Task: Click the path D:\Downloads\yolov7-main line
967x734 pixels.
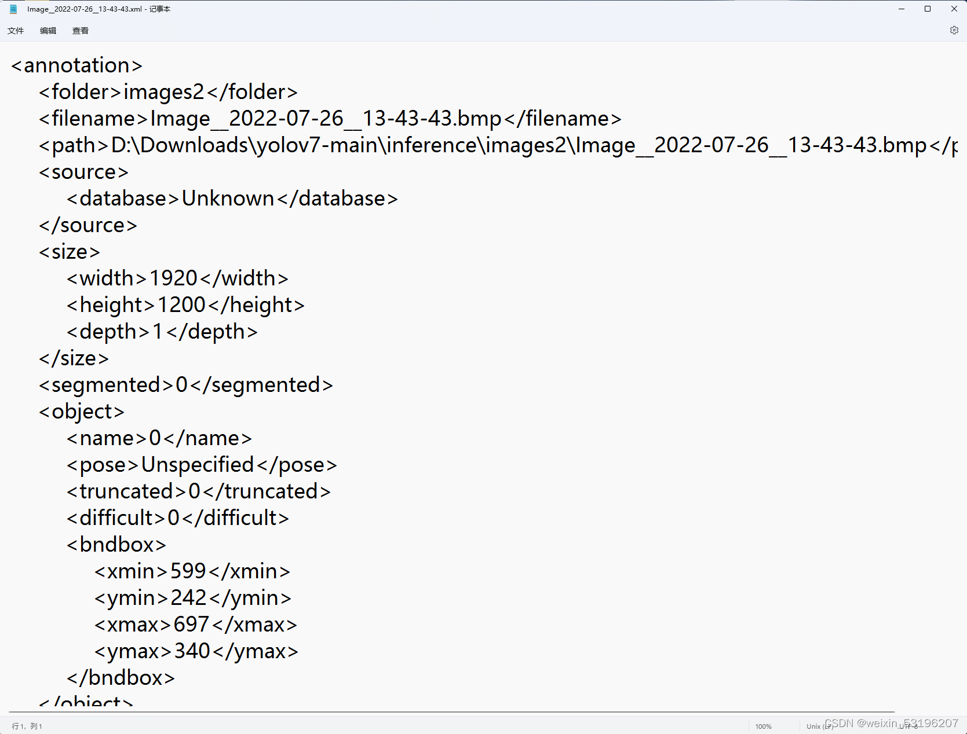Action: point(498,145)
